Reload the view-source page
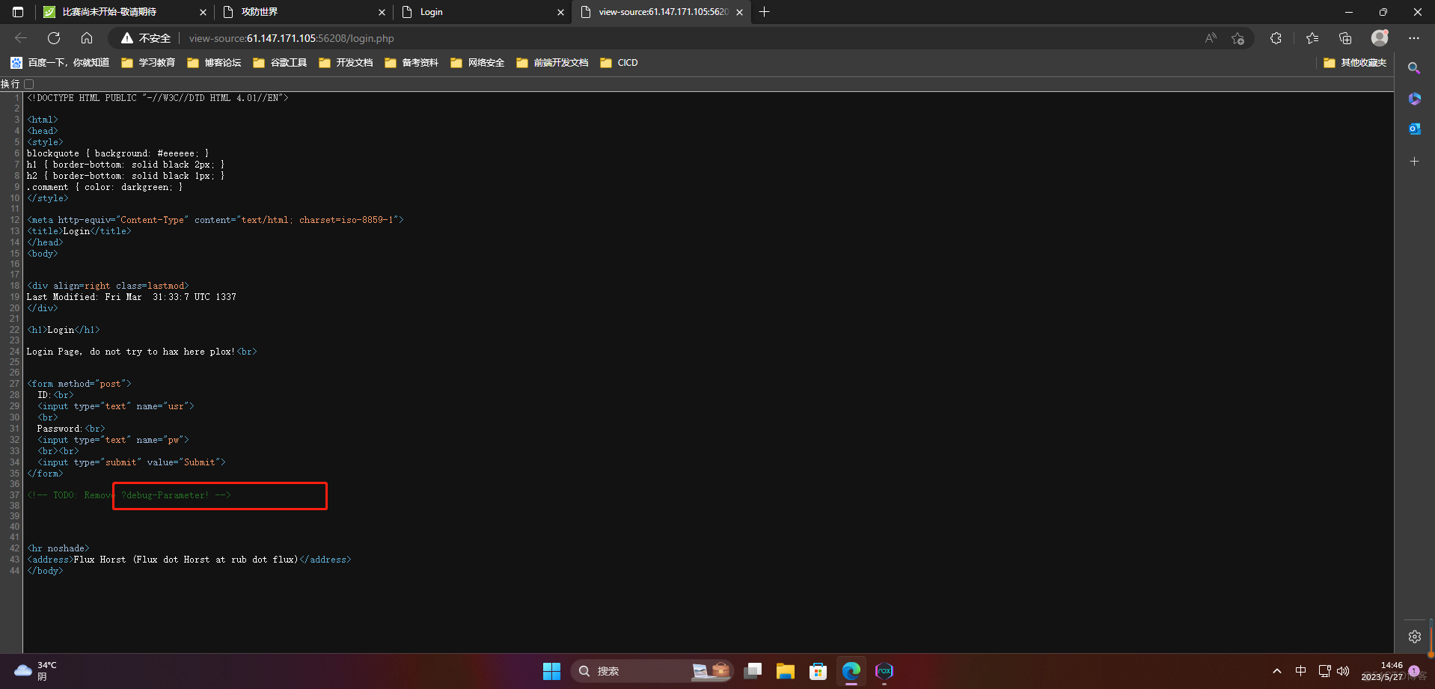The width and height of the screenshot is (1435, 689). (x=54, y=38)
